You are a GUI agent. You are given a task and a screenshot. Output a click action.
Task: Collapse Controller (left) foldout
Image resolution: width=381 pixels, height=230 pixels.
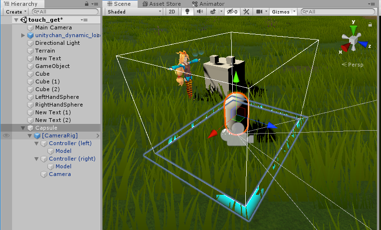[36, 143]
